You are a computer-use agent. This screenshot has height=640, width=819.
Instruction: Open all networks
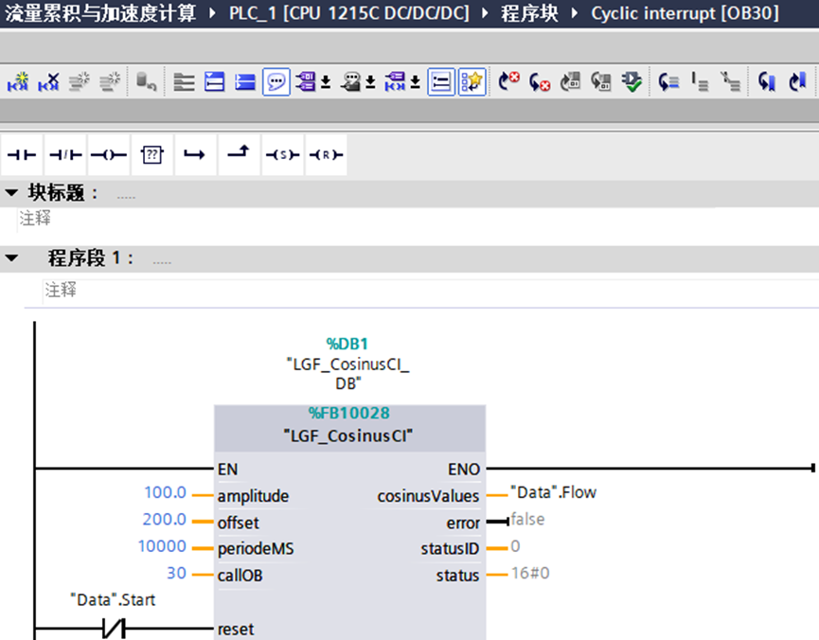pyautogui.click(x=214, y=81)
